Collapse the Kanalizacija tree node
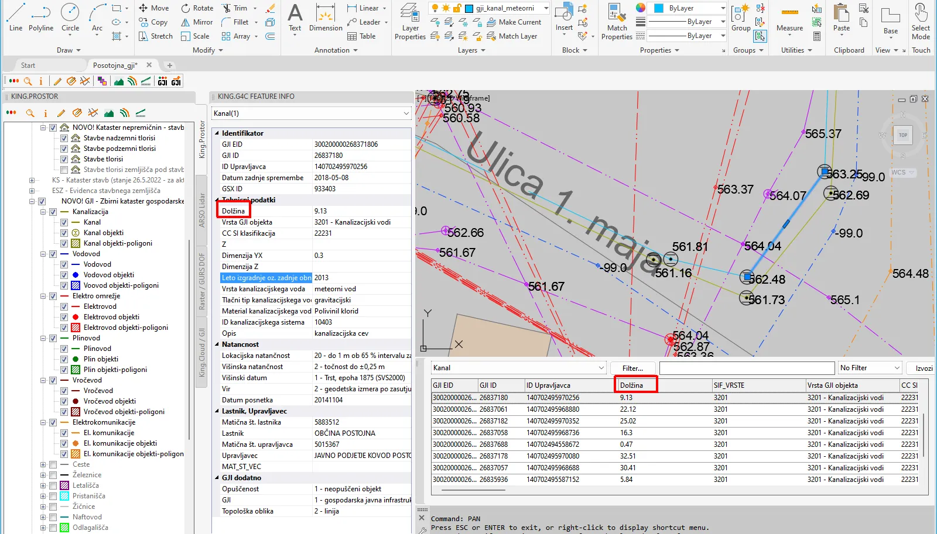 43,212
